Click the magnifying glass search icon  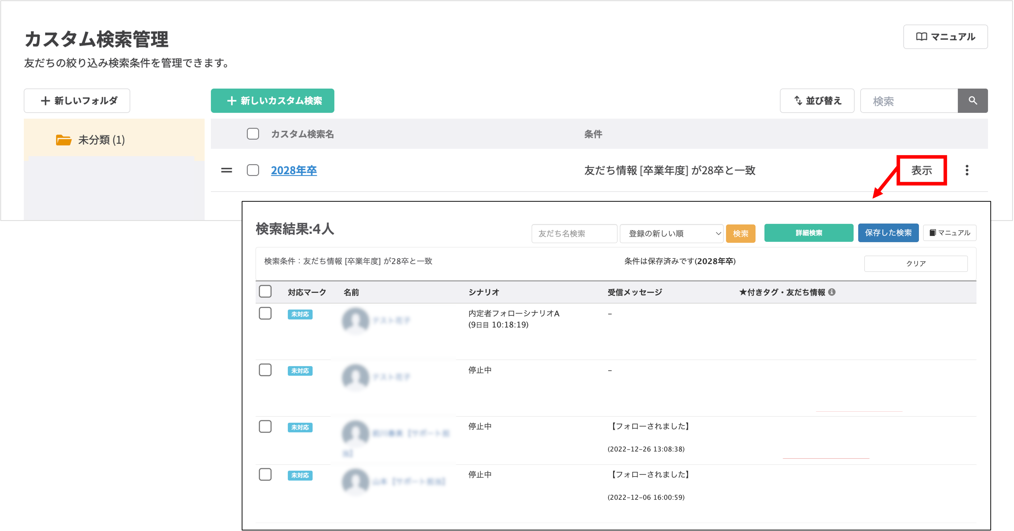pos(972,101)
